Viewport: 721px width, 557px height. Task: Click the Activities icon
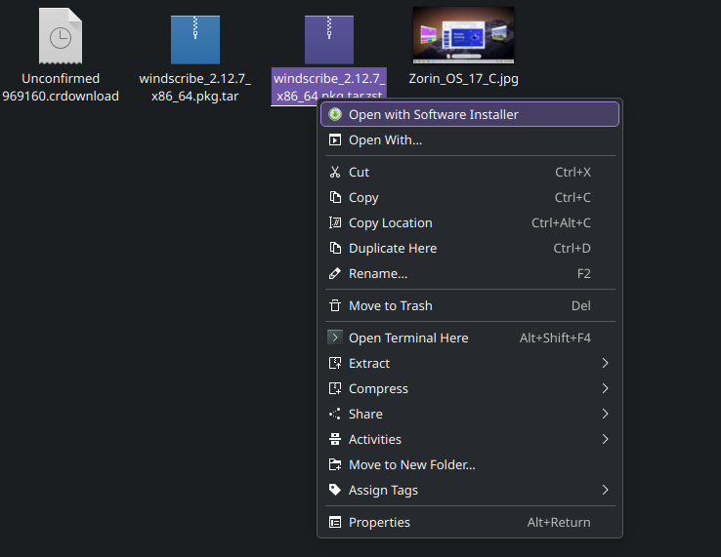tap(335, 439)
